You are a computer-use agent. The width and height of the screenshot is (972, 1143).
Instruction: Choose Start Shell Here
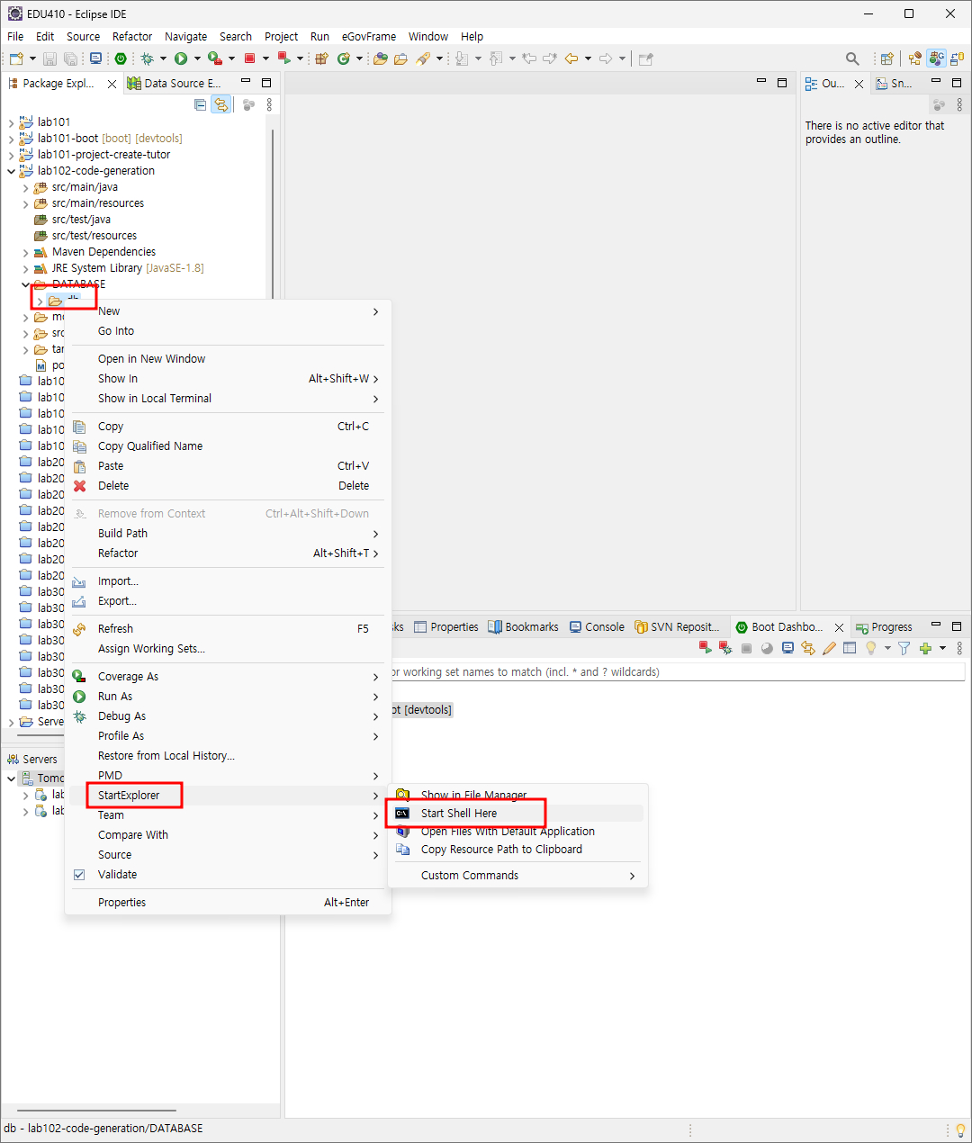coord(517,814)
